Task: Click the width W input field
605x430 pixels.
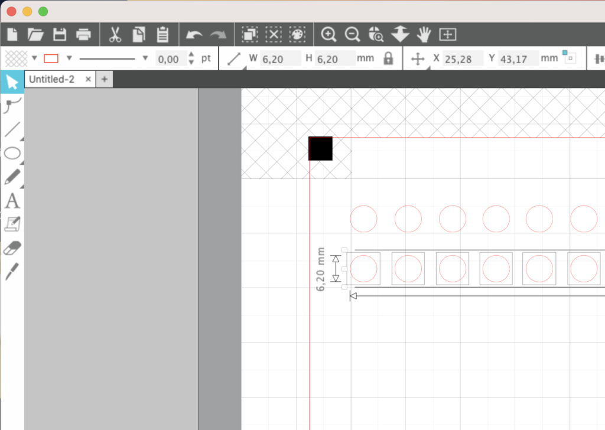Action: pyautogui.click(x=280, y=58)
